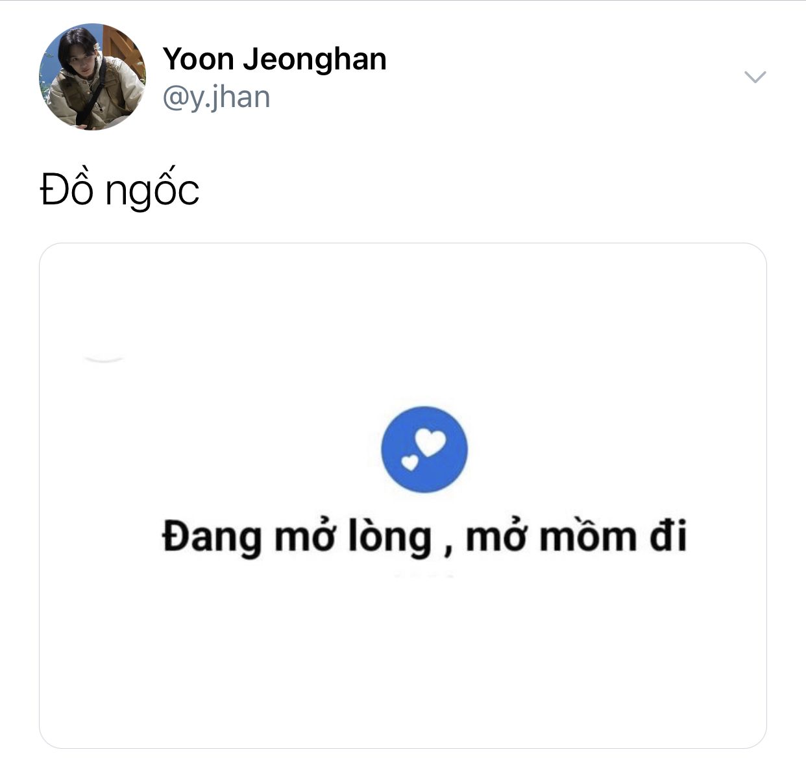
Task: Click the faint dots beneath the caption
Action: tap(424, 574)
